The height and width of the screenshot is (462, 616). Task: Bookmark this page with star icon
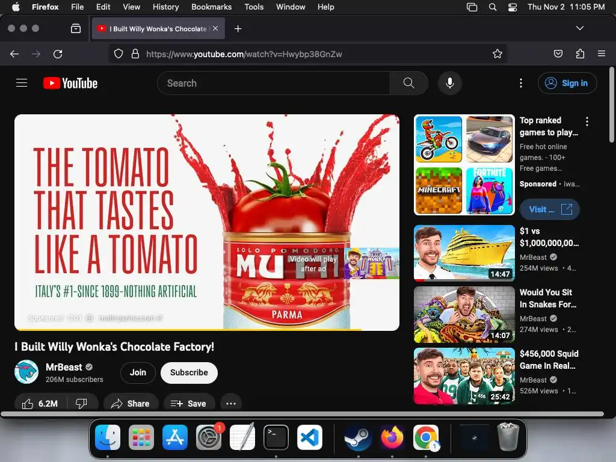497,54
